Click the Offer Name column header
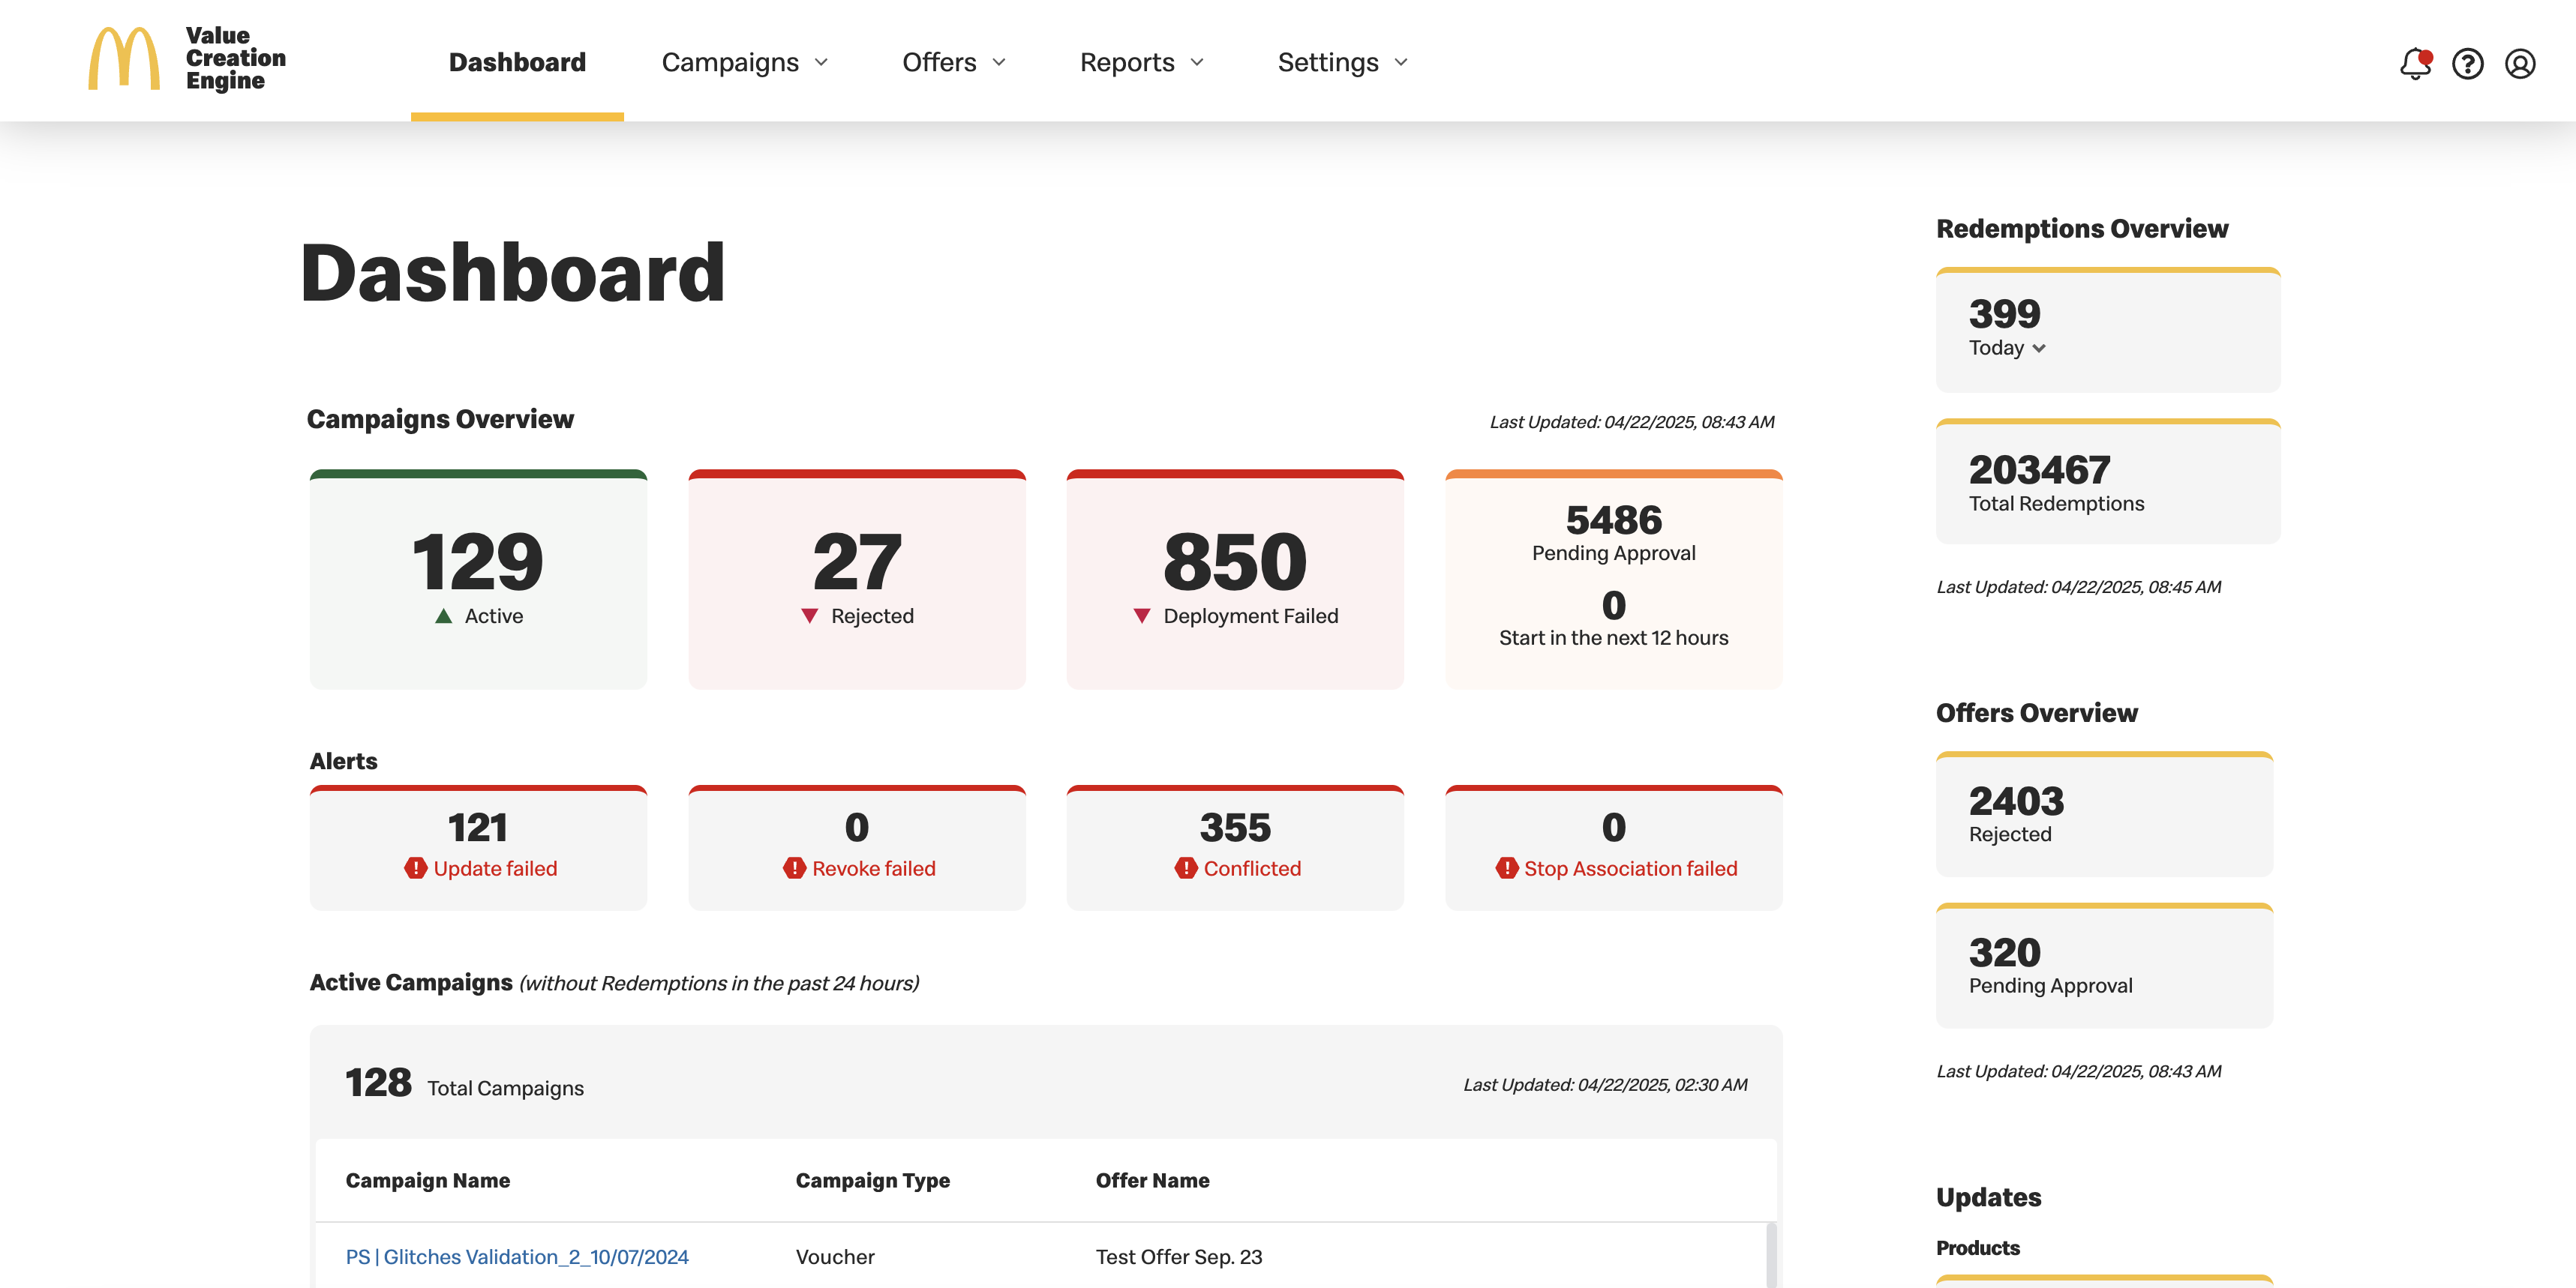Screen dimensions: 2576x1288 point(1152,1180)
